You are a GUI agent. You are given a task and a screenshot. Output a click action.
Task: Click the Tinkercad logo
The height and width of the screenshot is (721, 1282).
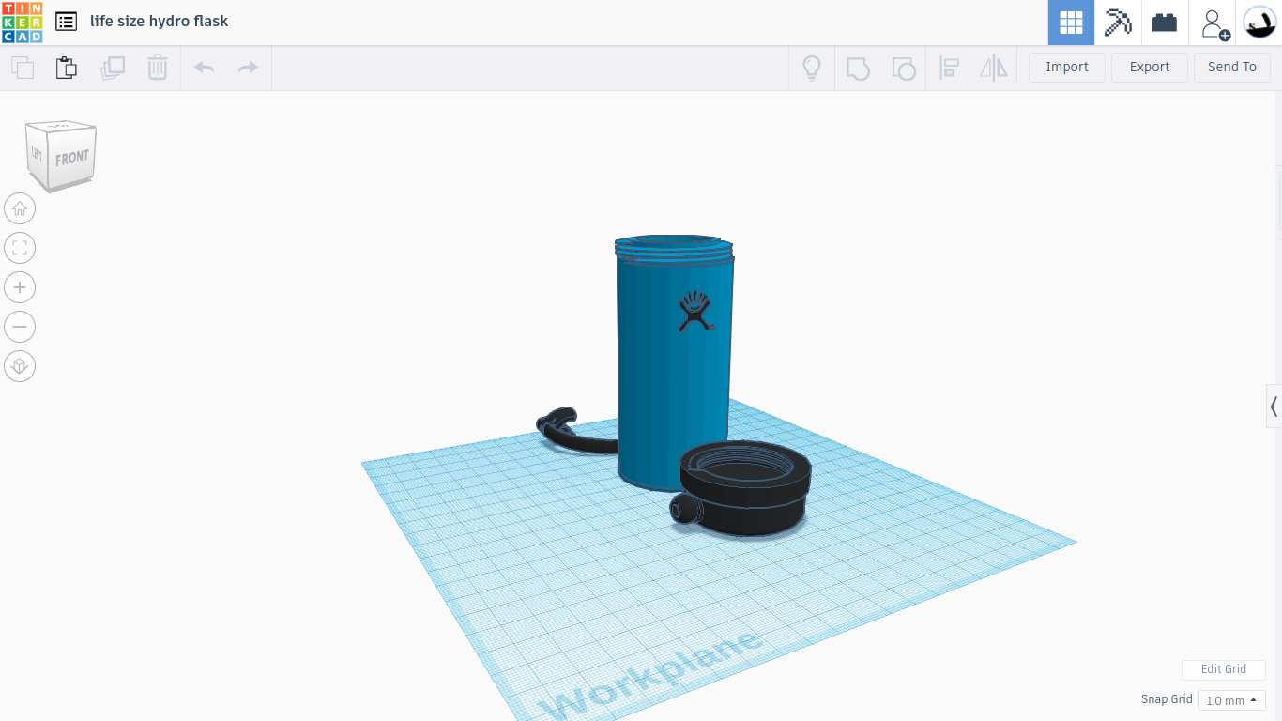tap(22, 22)
